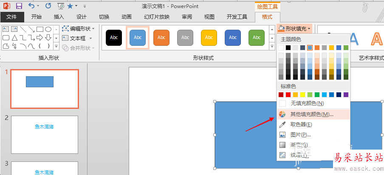Choose the 图片 picture fill option
This screenshot has width=384, height=175.
pyautogui.click(x=313, y=135)
